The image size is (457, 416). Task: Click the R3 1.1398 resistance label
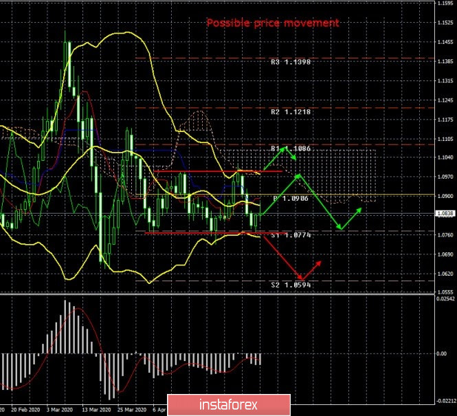coord(291,62)
